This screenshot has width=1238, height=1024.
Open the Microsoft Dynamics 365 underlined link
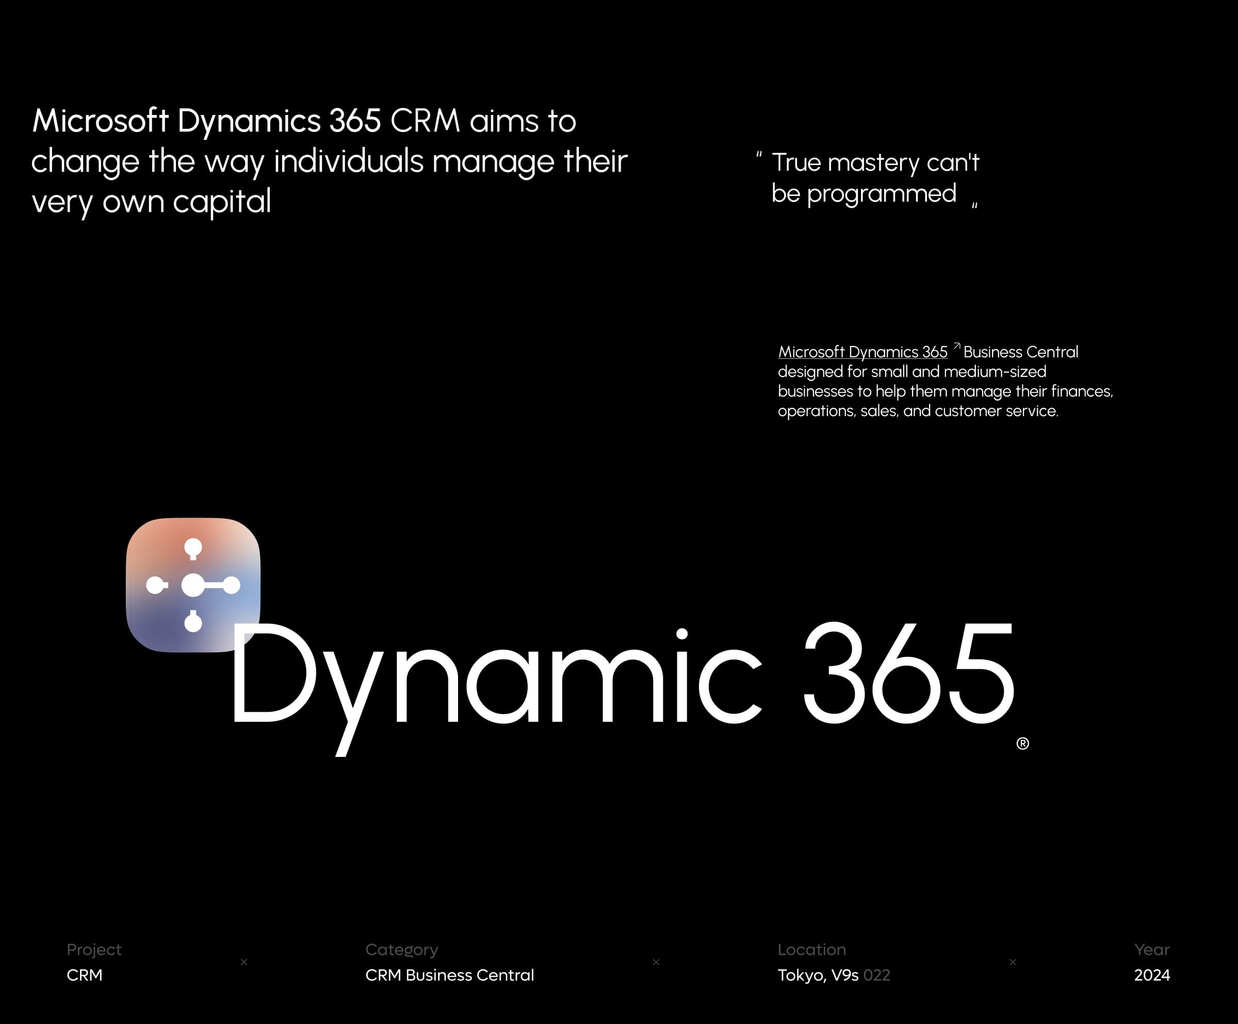coord(862,352)
